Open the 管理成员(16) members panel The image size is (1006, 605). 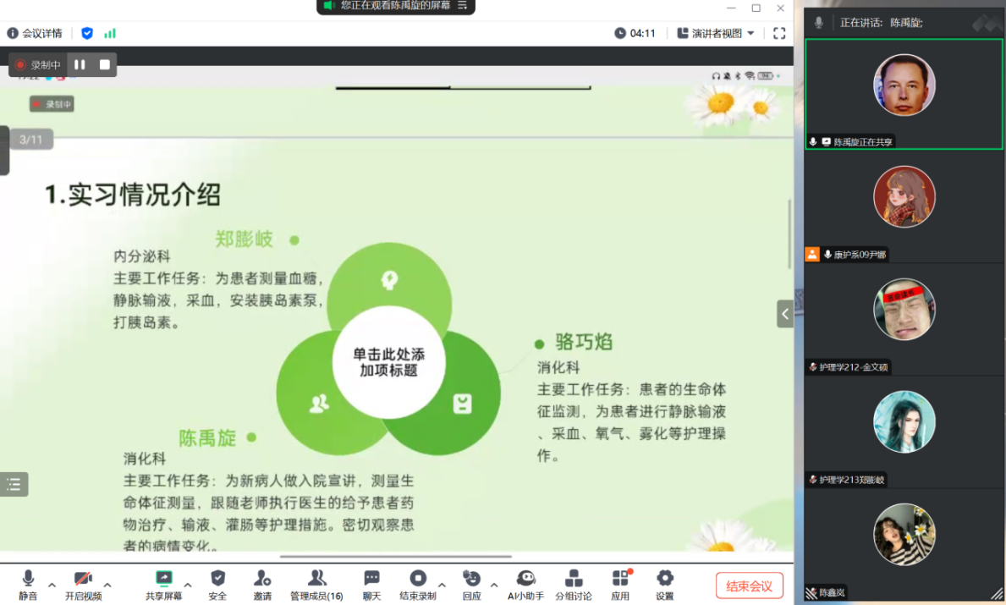pyautogui.click(x=316, y=584)
